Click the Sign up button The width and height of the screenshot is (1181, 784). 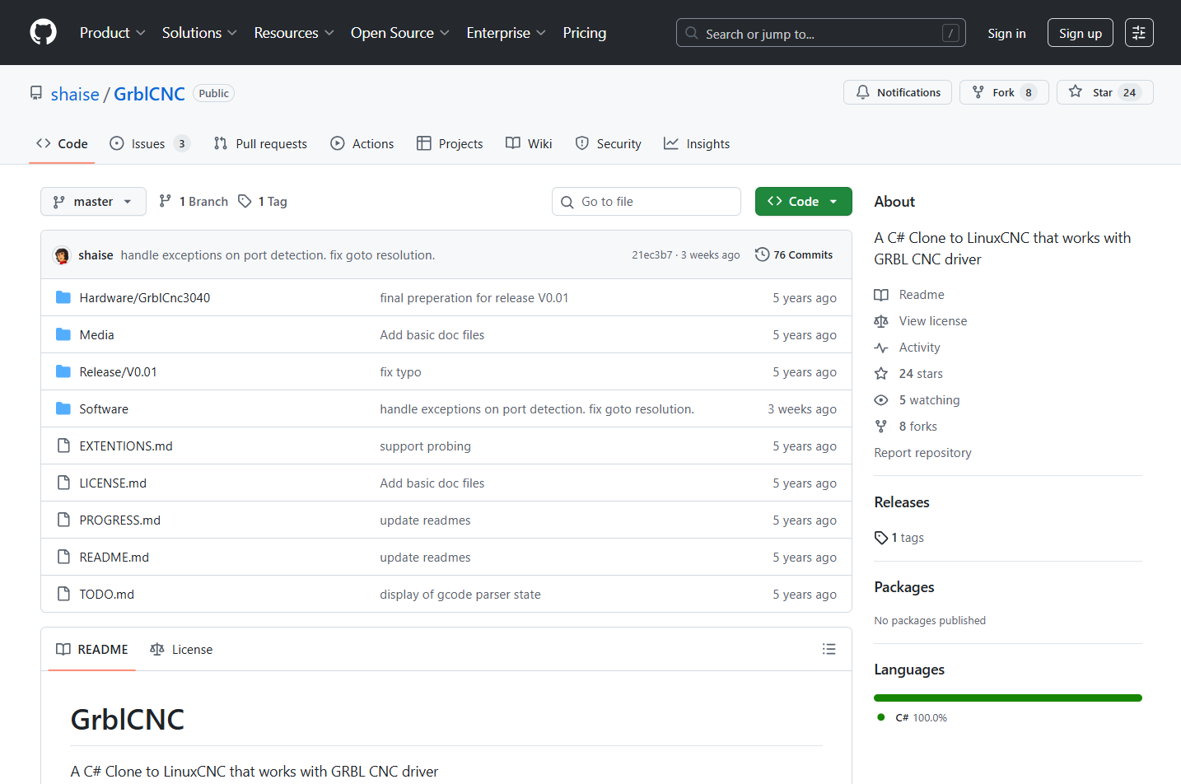pyautogui.click(x=1081, y=33)
